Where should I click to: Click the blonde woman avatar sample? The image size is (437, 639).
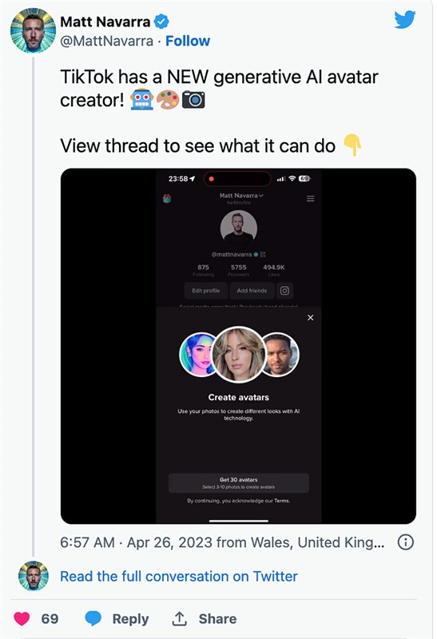[x=239, y=355]
